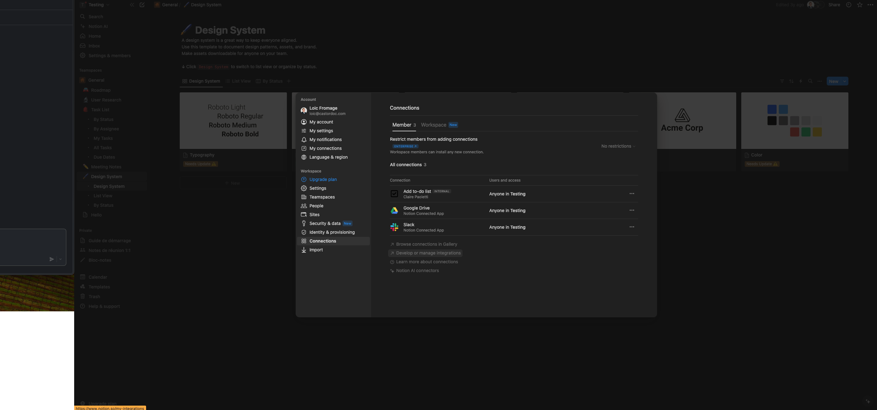Click the favorite star icon in top bar

(x=860, y=5)
